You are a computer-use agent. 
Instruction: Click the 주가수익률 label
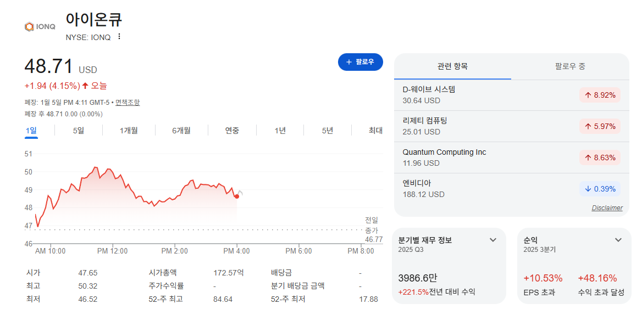pos(166,286)
